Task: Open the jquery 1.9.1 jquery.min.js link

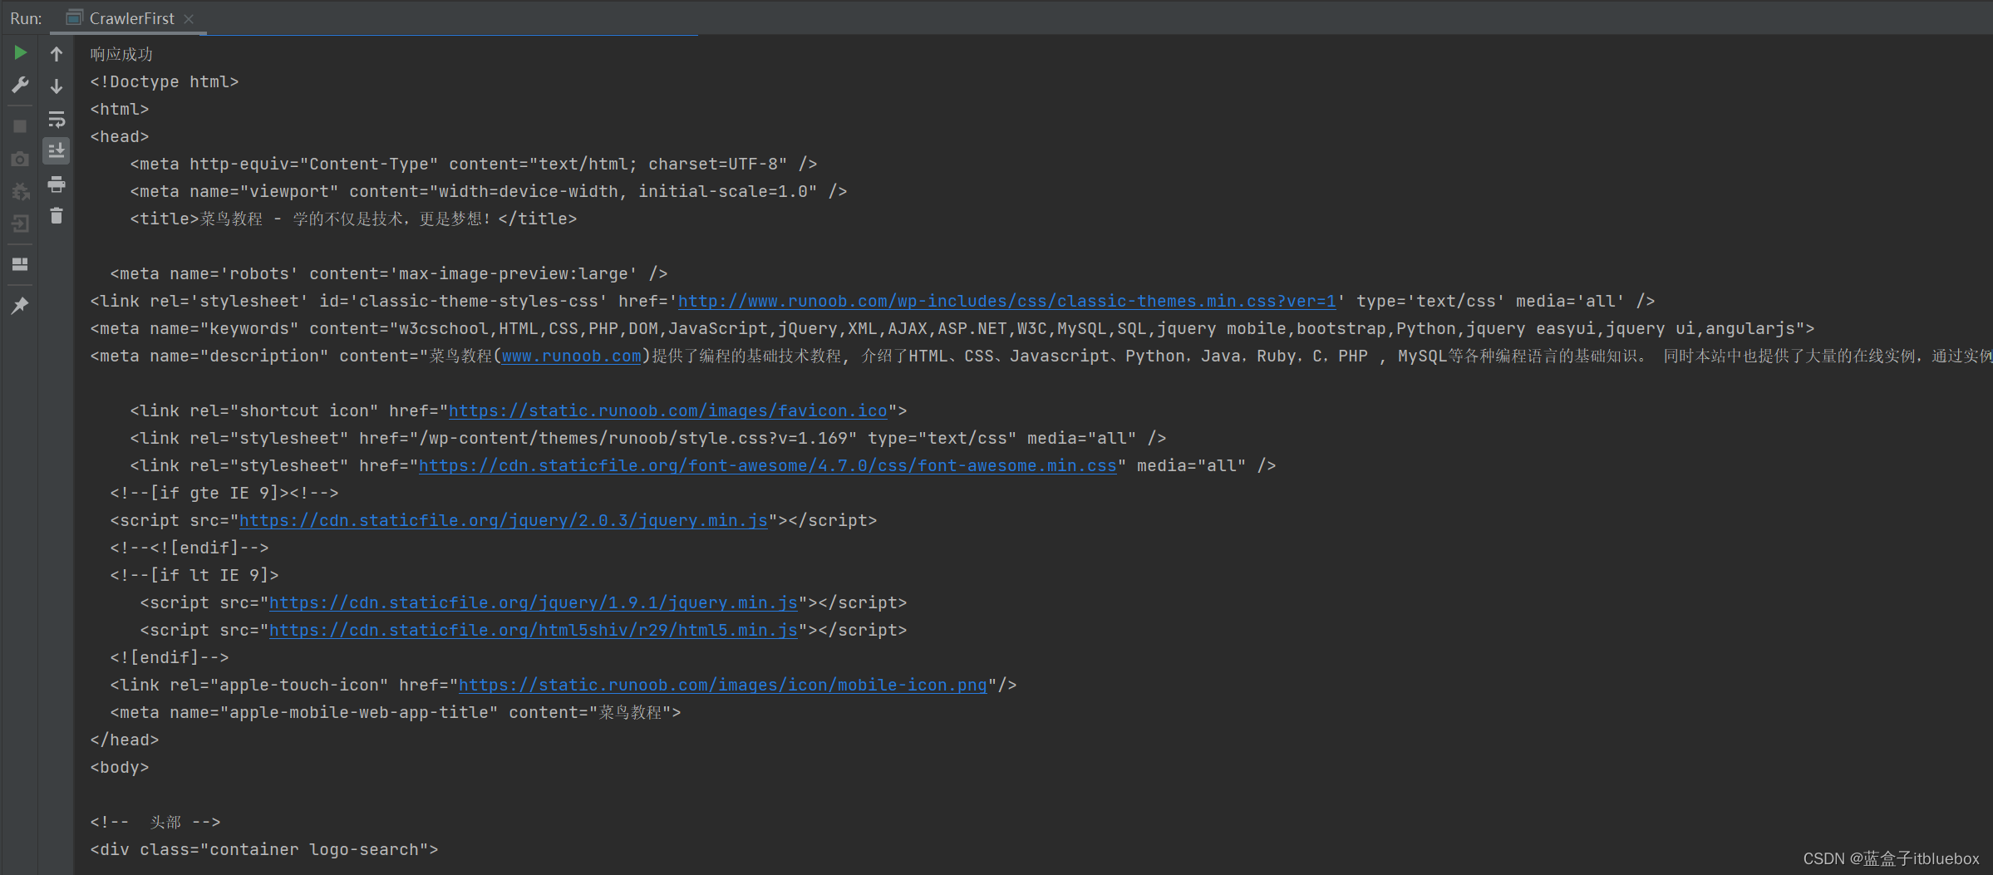Action: click(x=534, y=602)
